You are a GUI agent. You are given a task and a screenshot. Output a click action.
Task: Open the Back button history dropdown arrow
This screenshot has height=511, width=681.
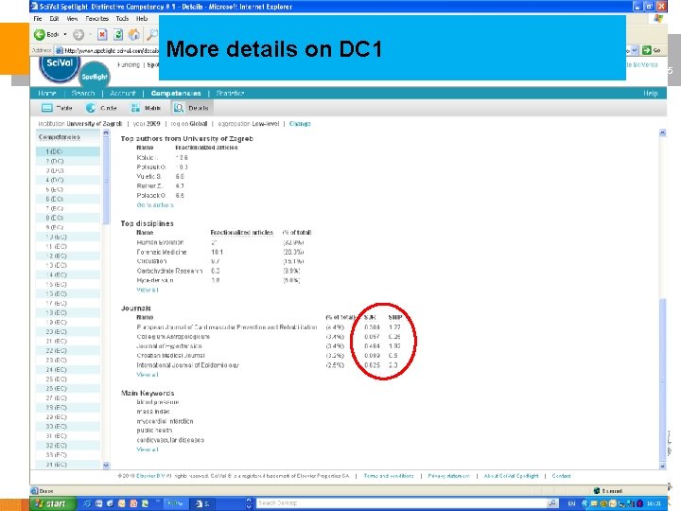[65, 34]
